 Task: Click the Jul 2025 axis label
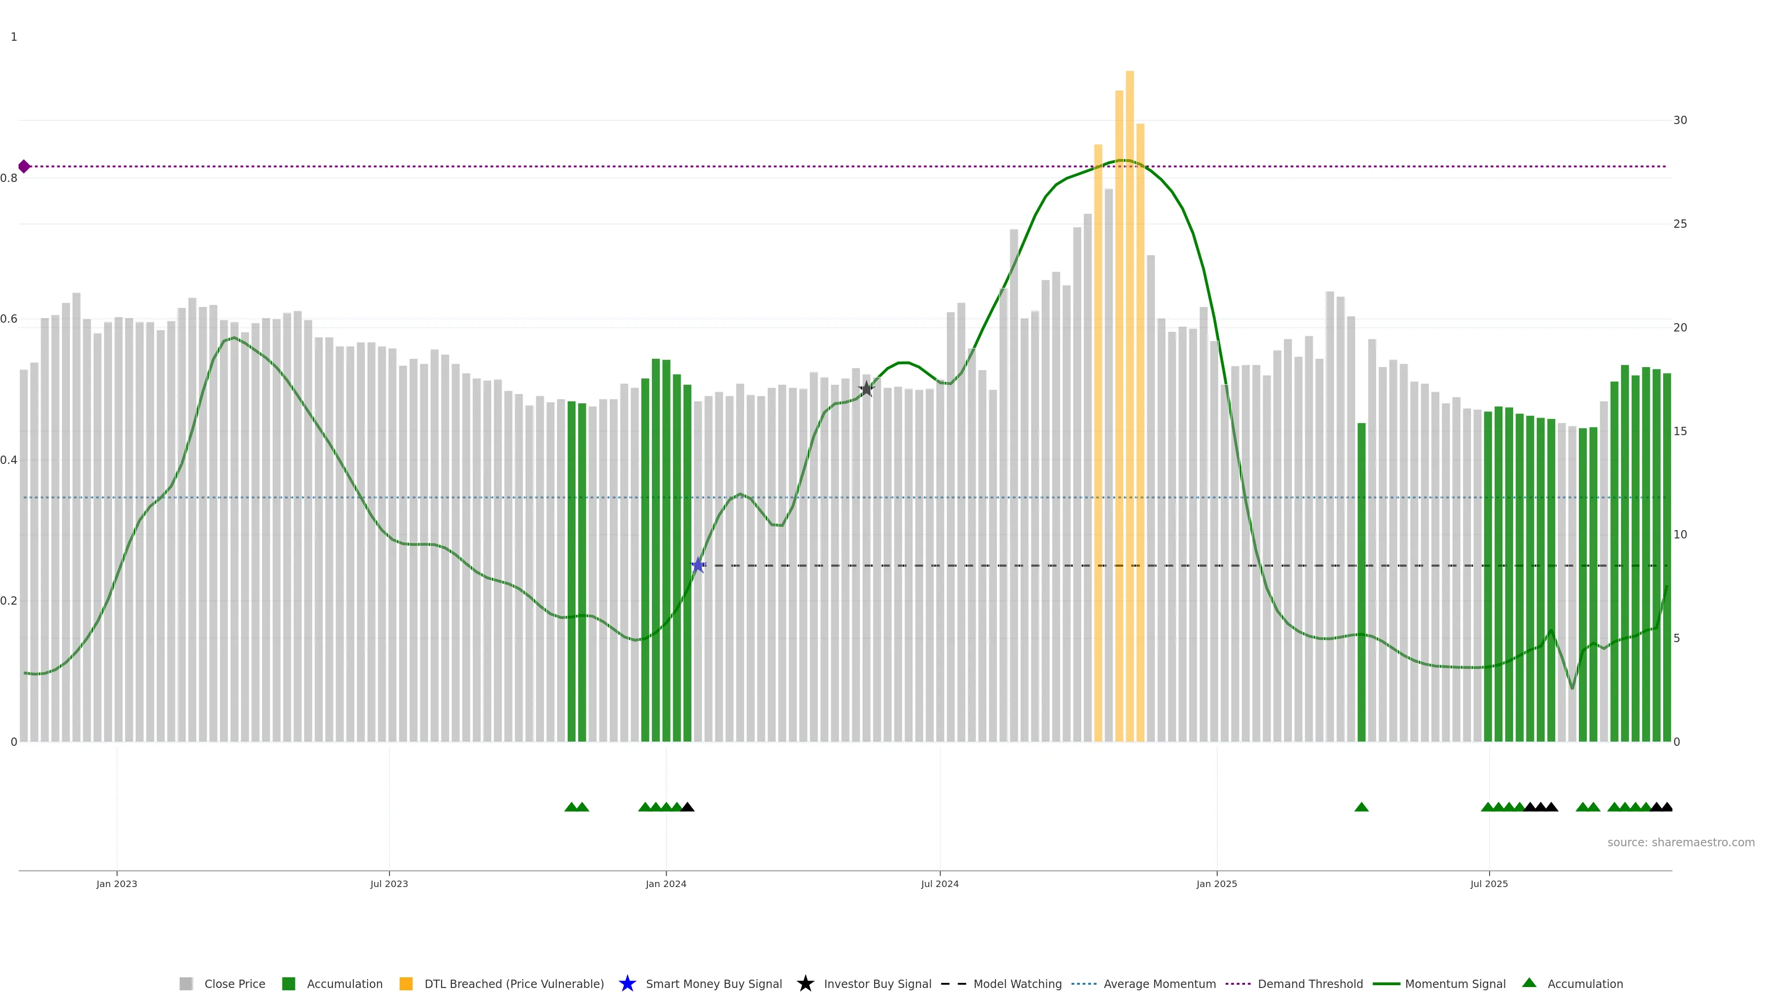pyautogui.click(x=1489, y=883)
